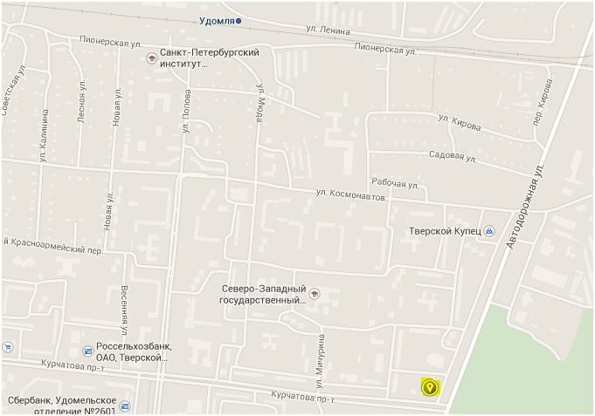Open the Россельхозбанк bank icon
This screenshot has width=595, height=416.
coord(88,351)
